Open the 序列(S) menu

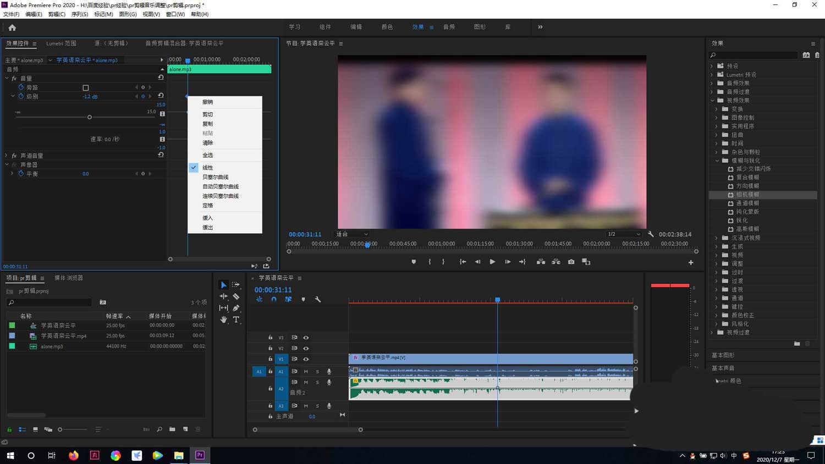tap(79, 14)
